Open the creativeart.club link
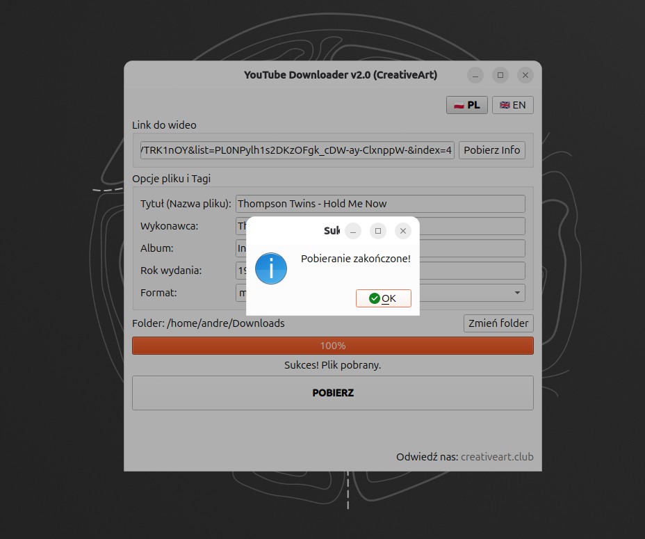 click(x=497, y=457)
